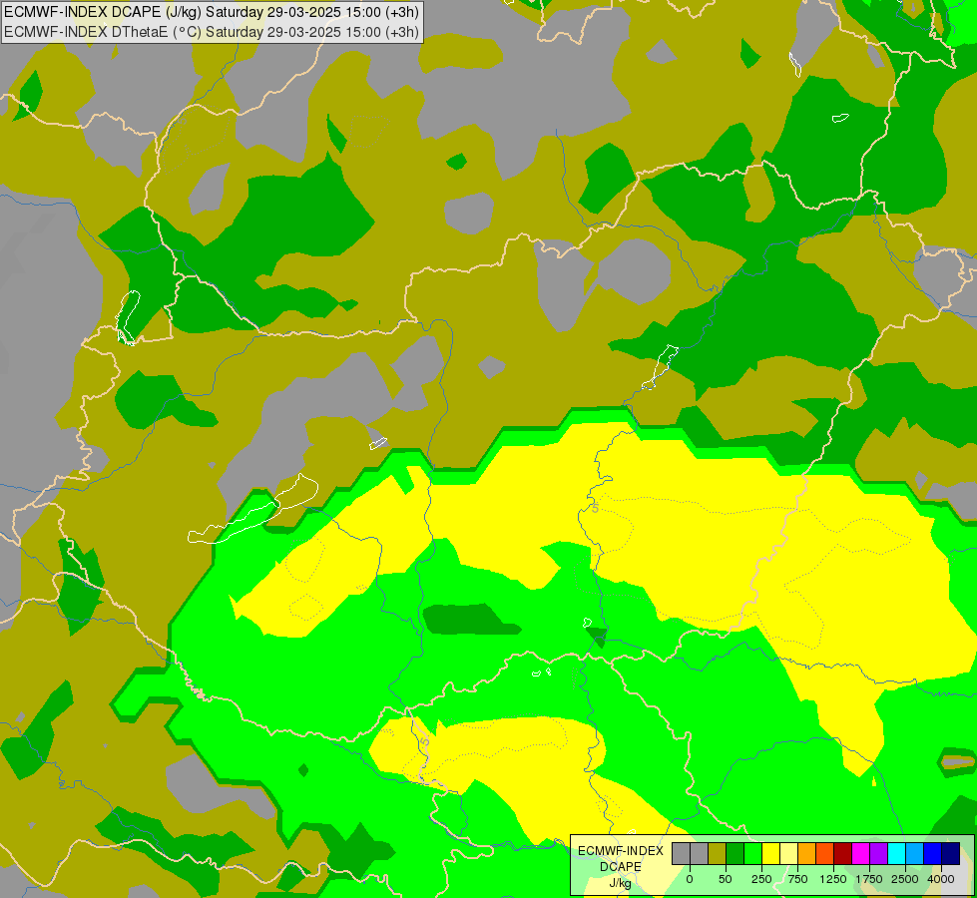This screenshot has width=977, height=898.
Task: Click the bright green 250 legend swatch
Action: [x=752, y=854]
